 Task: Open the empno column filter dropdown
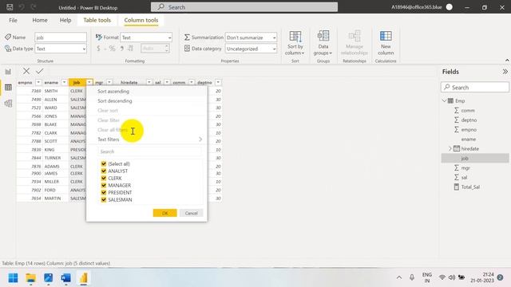(x=38, y=82)
